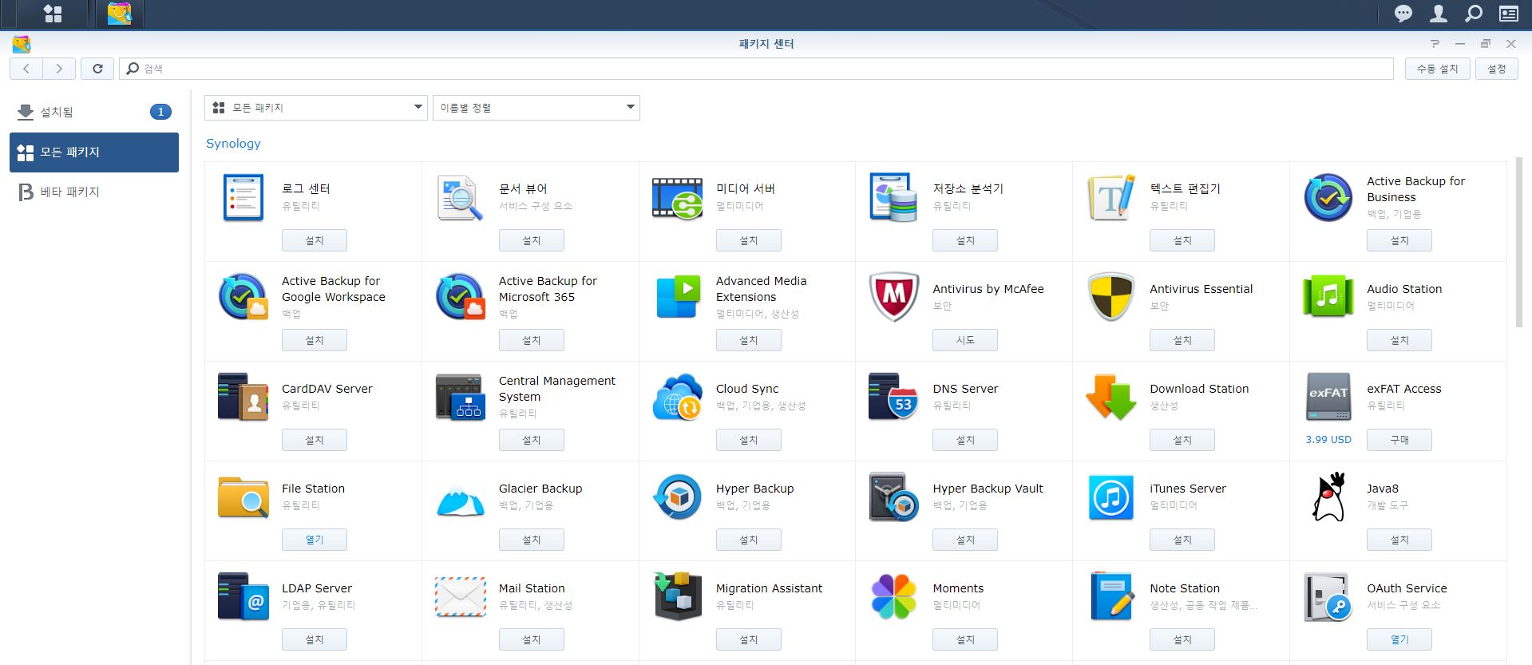1532x665 pixels.
Task: Click the Migration Assistant icon
Action: (x=677, y=596)
